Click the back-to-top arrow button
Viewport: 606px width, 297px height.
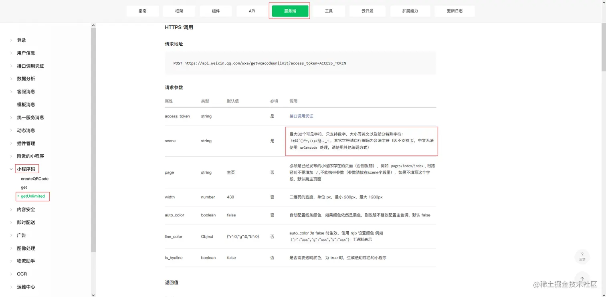click(582, 279)
